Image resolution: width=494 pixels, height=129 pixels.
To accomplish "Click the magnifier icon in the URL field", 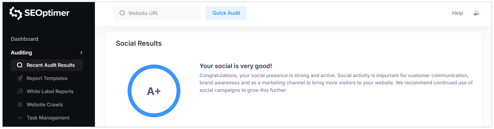I will pos(122,13).
